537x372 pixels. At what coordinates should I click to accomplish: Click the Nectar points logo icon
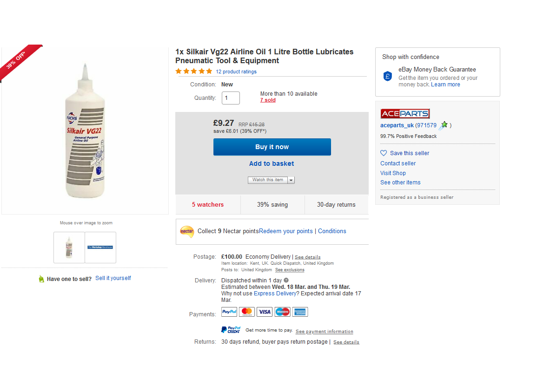(187, 231)
